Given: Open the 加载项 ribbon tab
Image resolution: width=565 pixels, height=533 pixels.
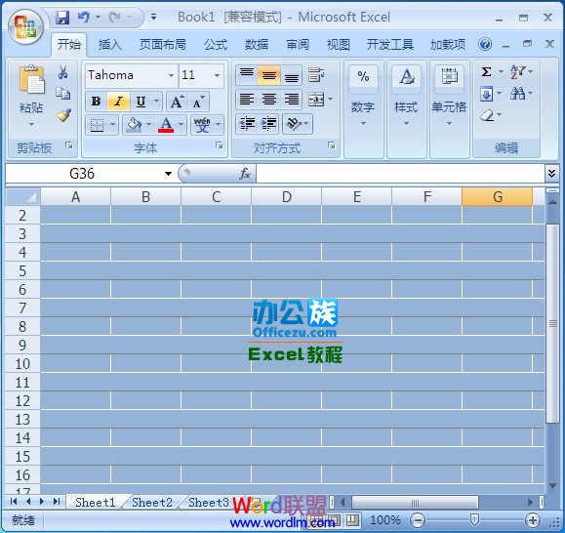Looking at the screenshot, I should (448, 44).
